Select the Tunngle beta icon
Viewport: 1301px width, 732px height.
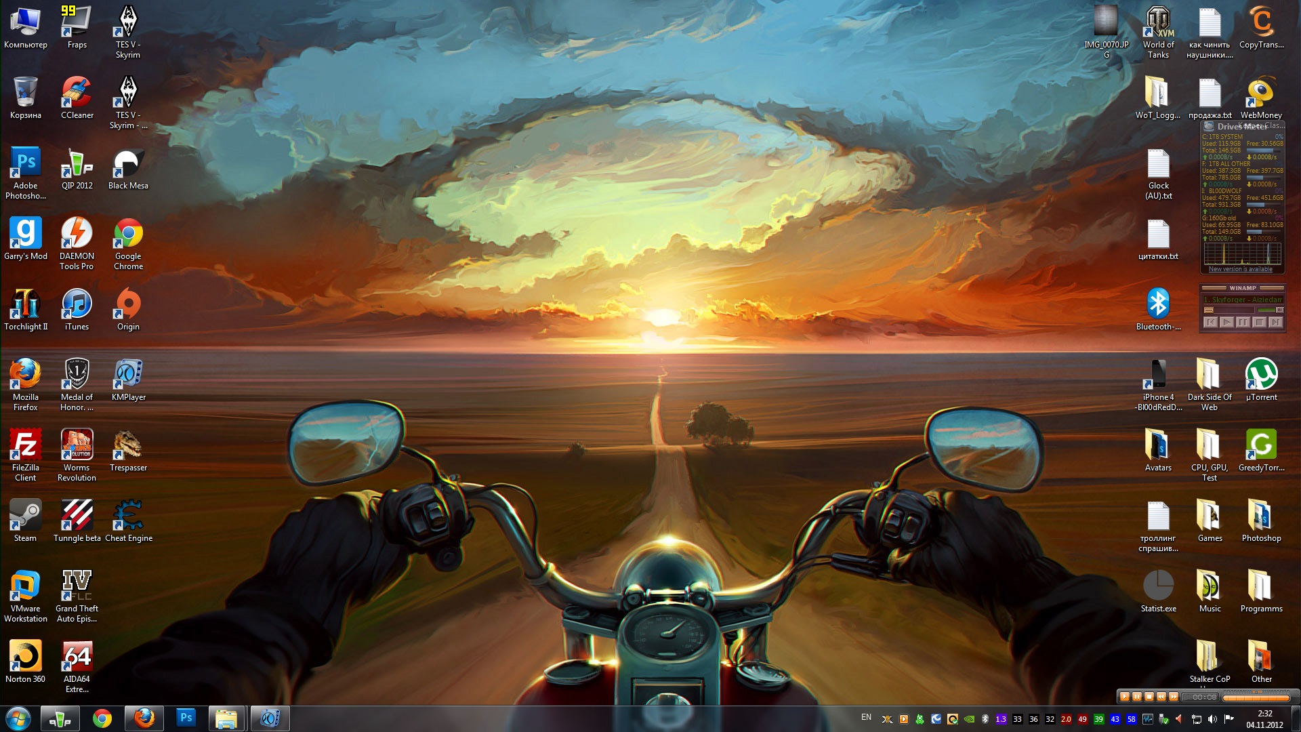pos(77,521)
